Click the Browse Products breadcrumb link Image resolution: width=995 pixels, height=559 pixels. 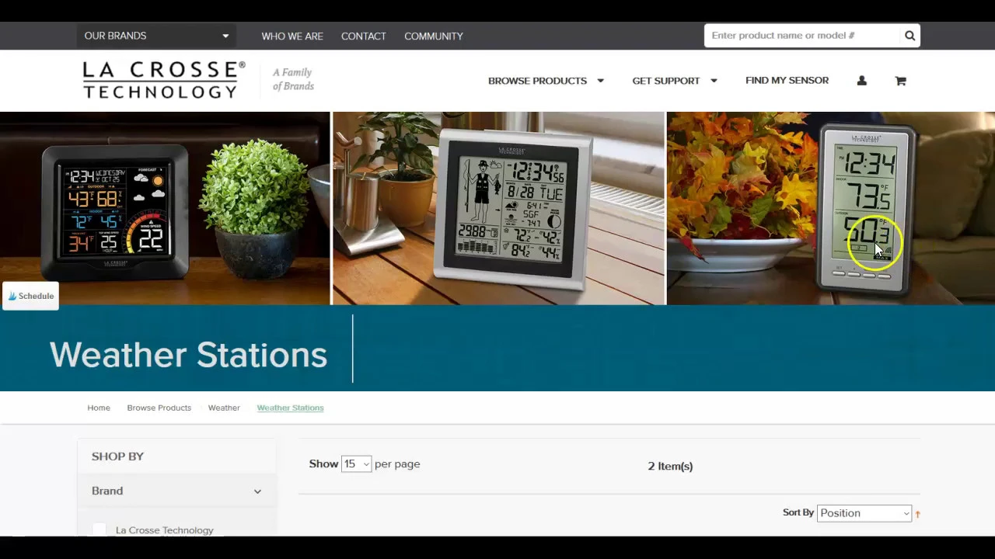pos(159,408)
